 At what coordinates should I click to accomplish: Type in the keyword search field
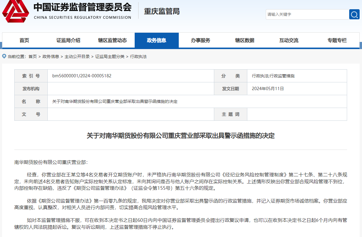(x=307, y=14)
